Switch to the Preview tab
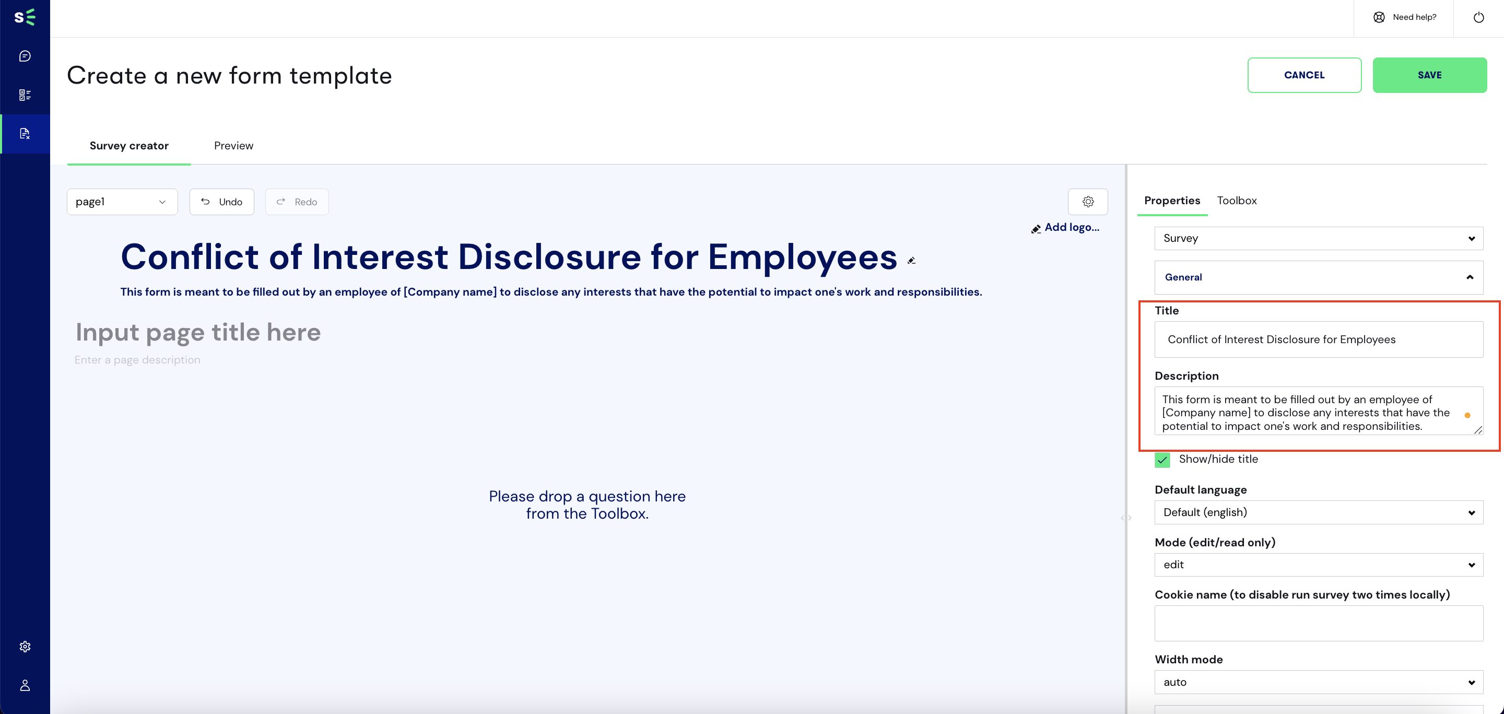The image size is (1504, 714). pos(233,145)
